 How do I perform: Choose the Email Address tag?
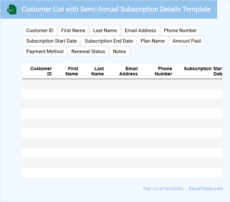(140, 30)
